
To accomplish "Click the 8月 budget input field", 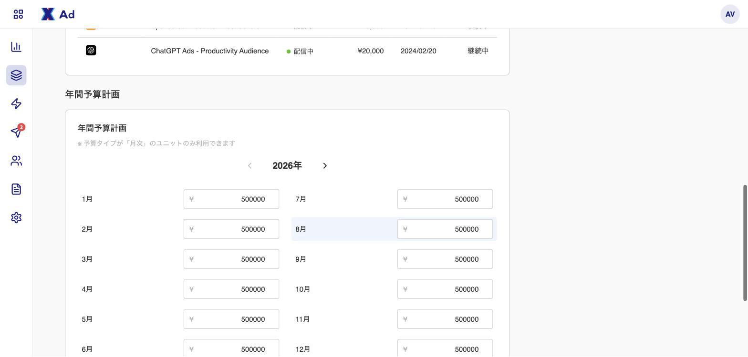I will 445,229.
